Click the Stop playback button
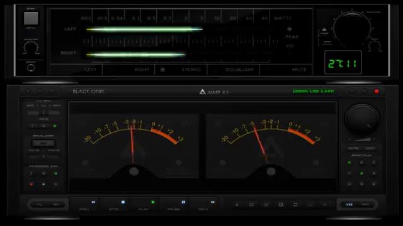This screenshot has width=403, height=226. pos(115,205)
